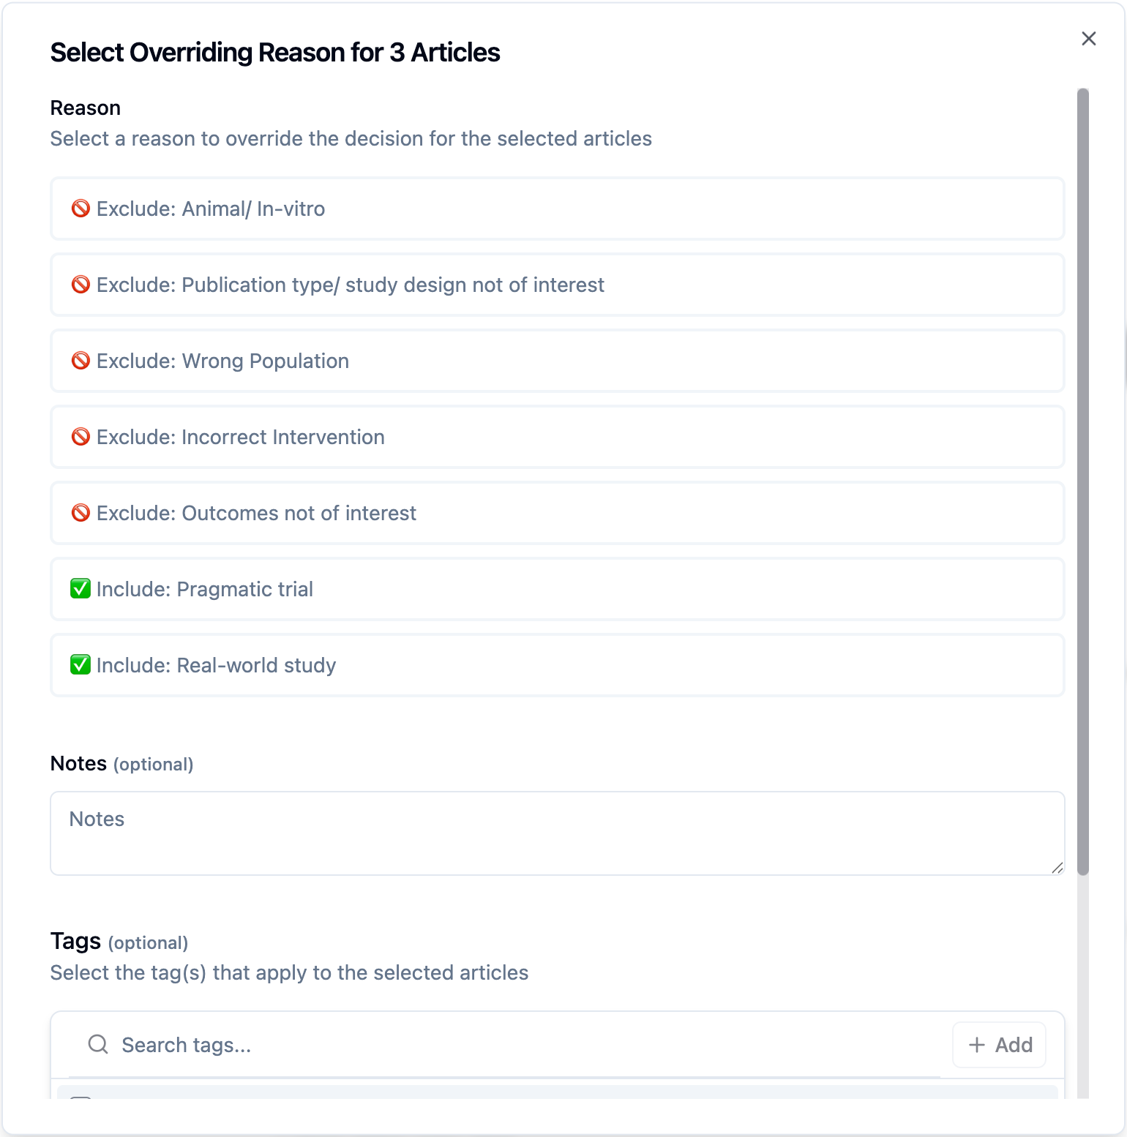Focus the Notes text area

pos(556,833)
